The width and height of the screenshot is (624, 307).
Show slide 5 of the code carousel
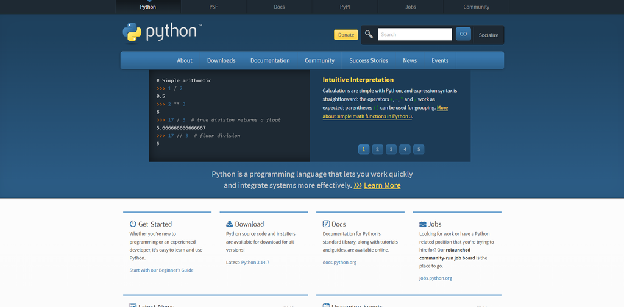pyautogui.click(x=419, y=149)
